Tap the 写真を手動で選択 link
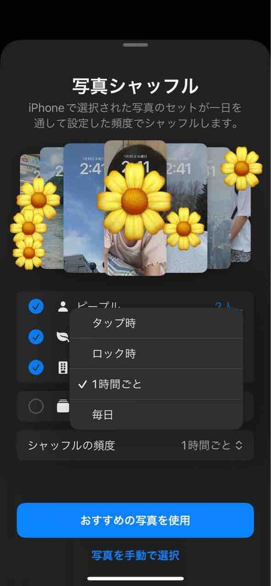Image resolution: width=271 pixels, height=586 pixels. [x=135, y=556]
